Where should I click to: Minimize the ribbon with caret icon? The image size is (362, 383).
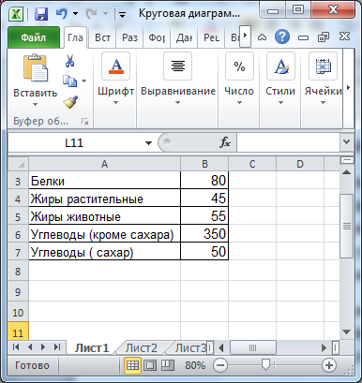tap(262, 37)
